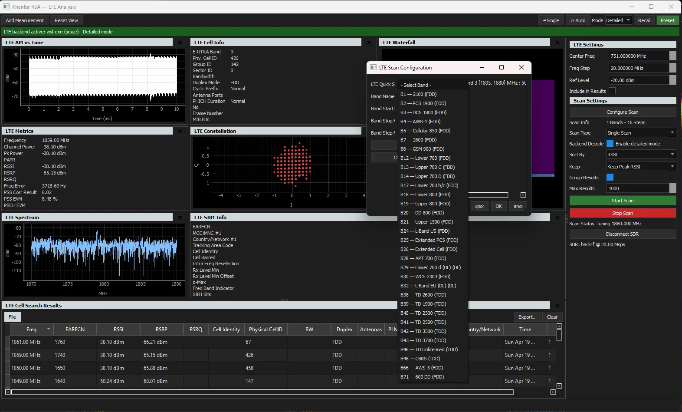Maximize the LTE Scan Configuration dialog

pos(502,67)
